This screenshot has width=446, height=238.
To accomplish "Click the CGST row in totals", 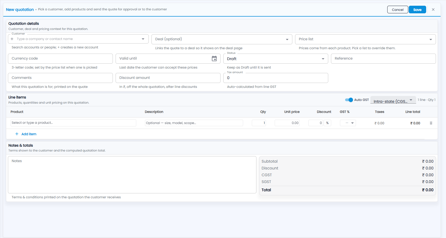I will pyautogui.click(x=348, y=175).
